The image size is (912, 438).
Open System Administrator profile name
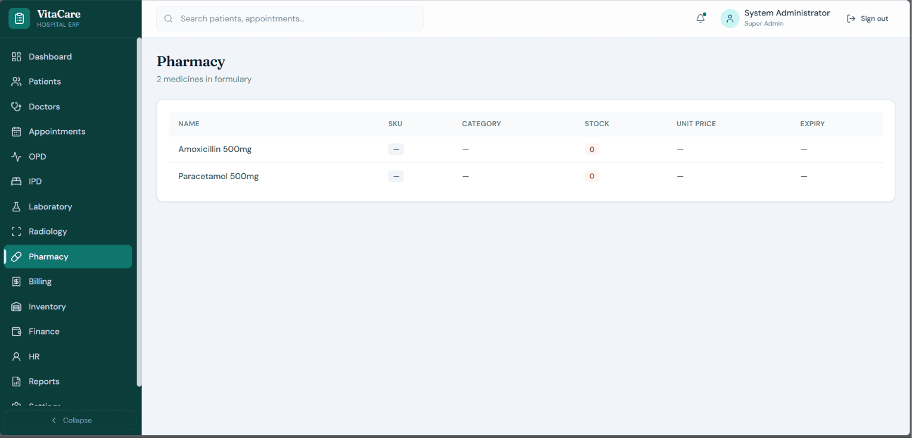(x=787, y=13)
